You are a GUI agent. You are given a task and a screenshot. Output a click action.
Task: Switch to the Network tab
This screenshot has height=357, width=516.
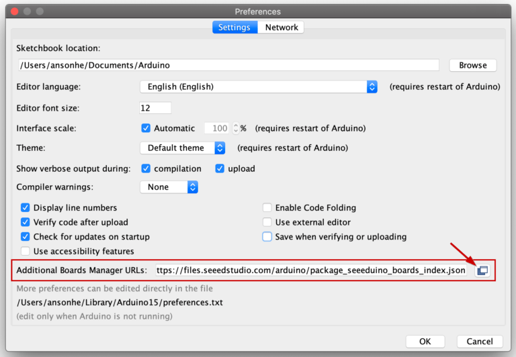pos(282,28)
